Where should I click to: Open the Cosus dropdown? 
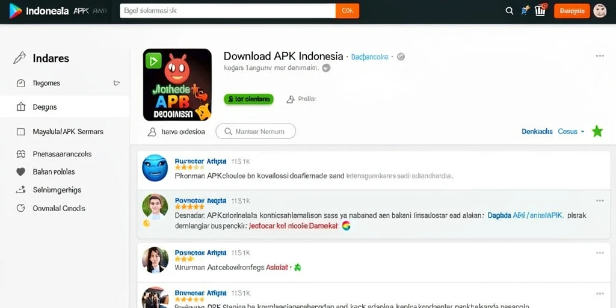(571, 132)
